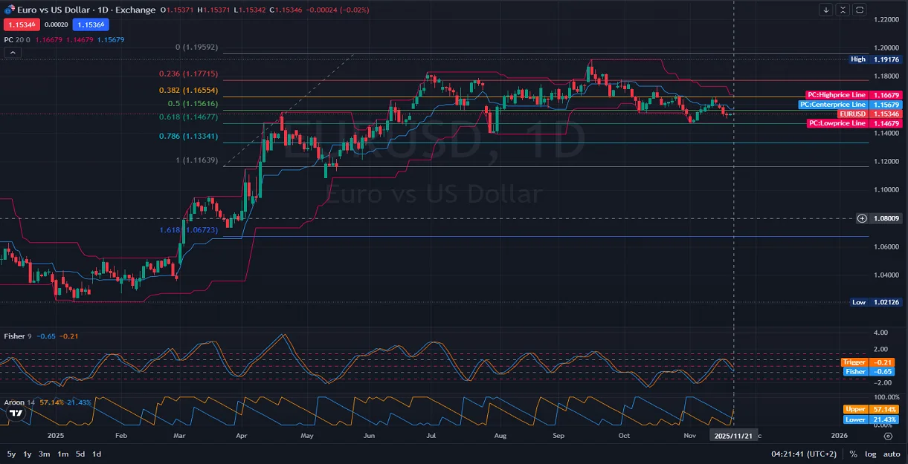Toggle auto scale mode

tap(892, 454)
